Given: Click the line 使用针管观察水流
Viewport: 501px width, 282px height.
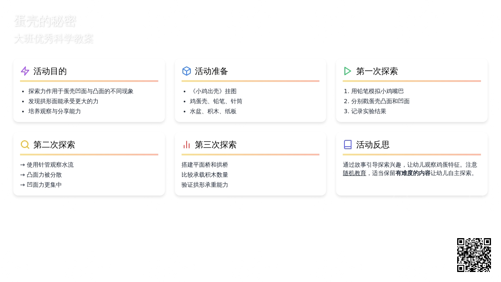Looking at the screenshot, I should point(50,165).
